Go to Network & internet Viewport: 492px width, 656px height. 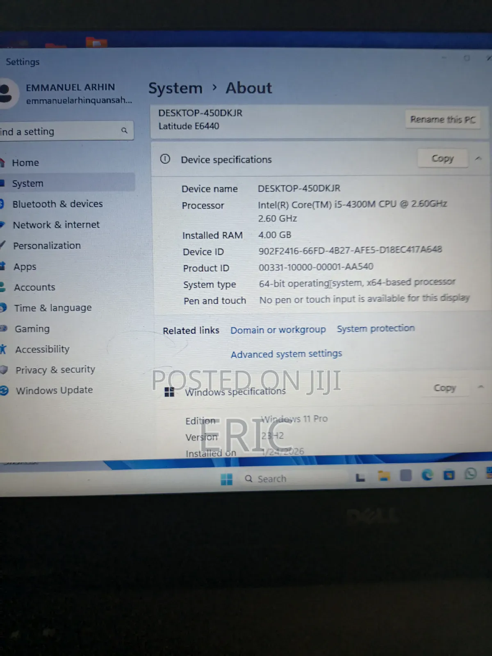tap(56, 225)
